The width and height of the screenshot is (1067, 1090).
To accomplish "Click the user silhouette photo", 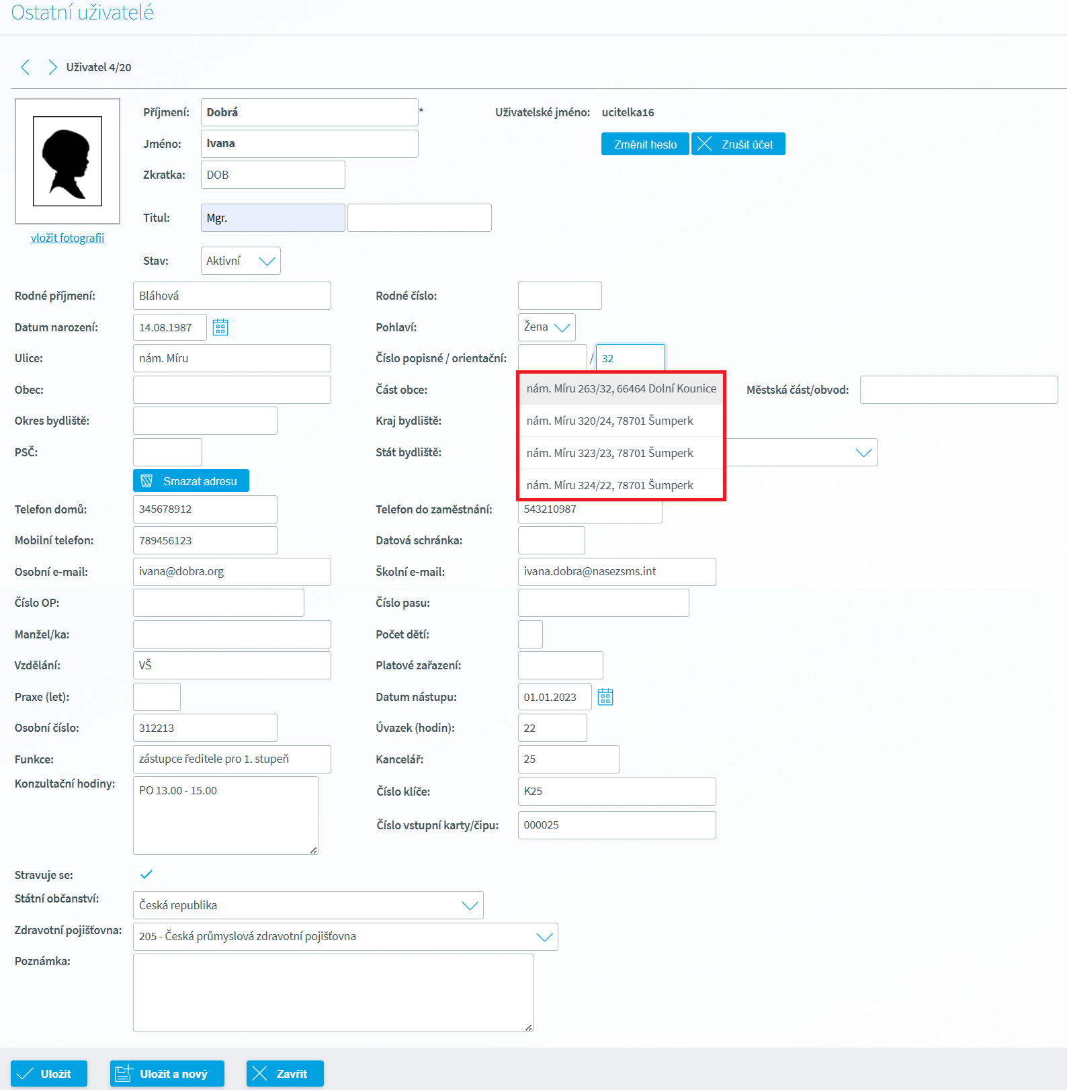I will [67, 161].
